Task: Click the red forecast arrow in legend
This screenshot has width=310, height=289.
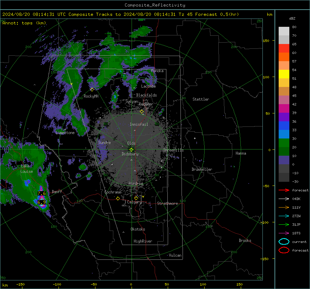Action: tap(284, 190)
